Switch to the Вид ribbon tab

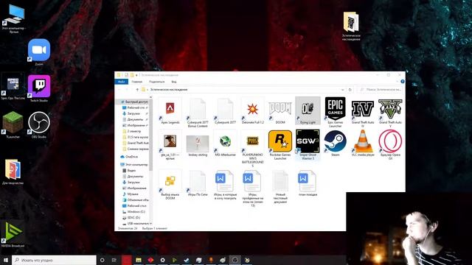click(x=174, y=82)
